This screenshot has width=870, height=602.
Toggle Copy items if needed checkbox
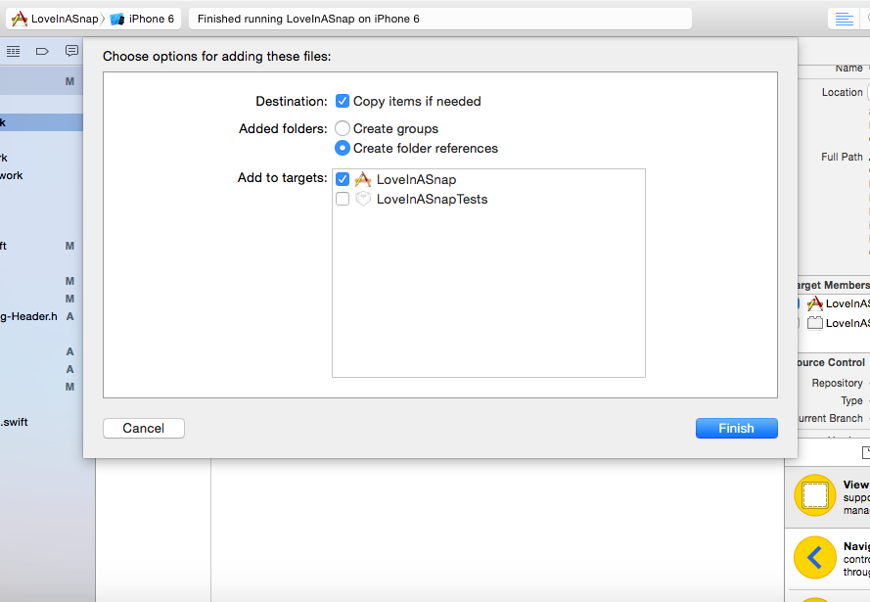[343, 101]
